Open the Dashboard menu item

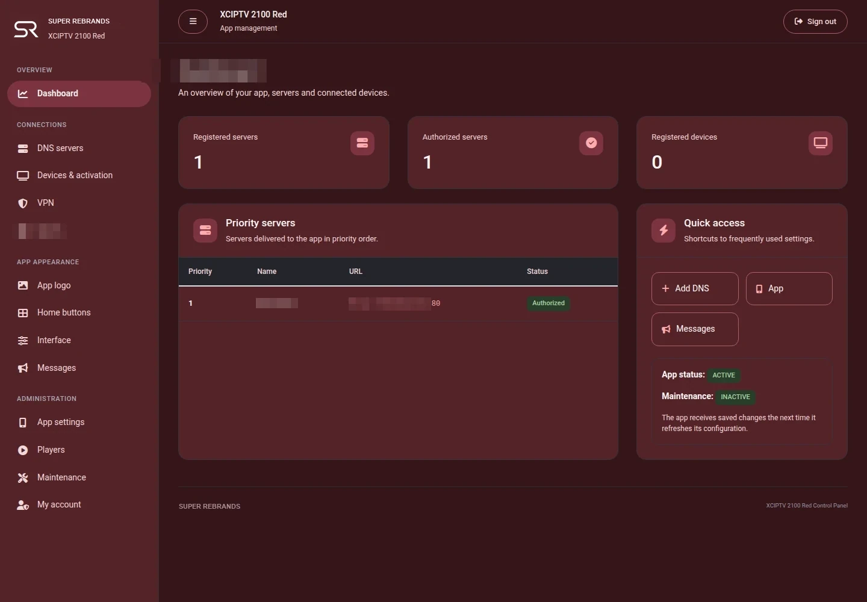(x=79, y=94)
